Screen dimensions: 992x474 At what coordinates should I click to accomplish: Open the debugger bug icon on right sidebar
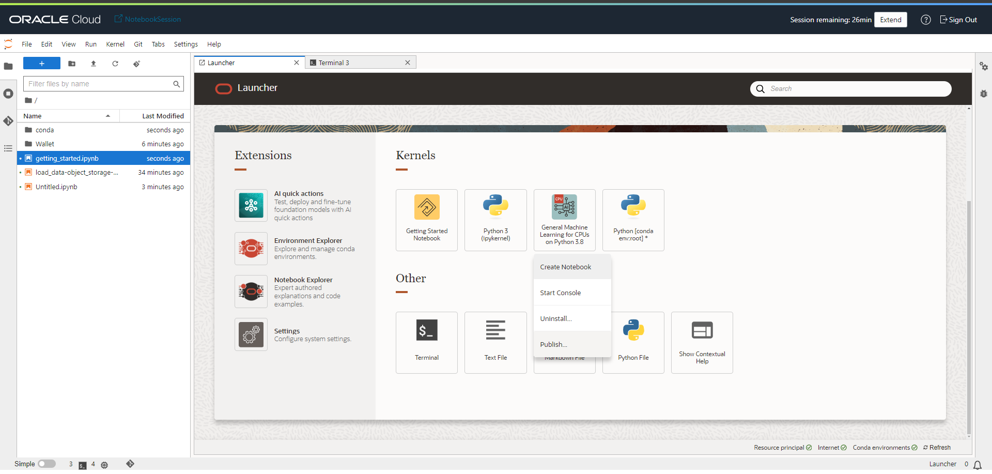[984, 94]
